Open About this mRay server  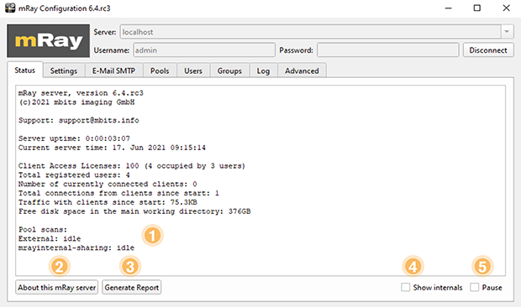click(57, 288)
